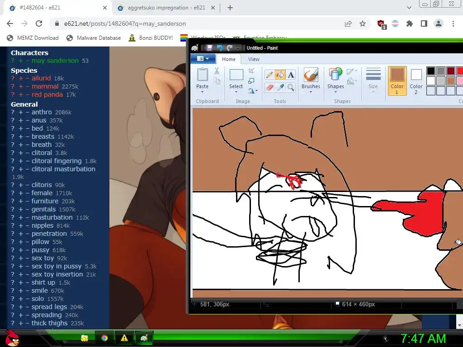Open Chrome's tab search chevron

coord(409,8)
